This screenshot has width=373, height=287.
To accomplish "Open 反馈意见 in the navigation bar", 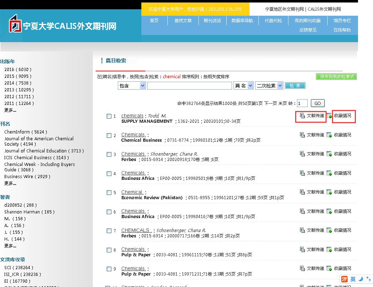I will click(308, 30).
